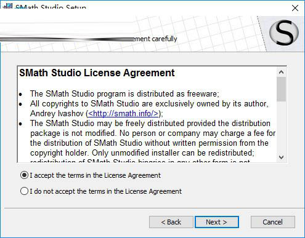Click the license scrollbar down arrow
Image resolution: width=305 pixels, height=238 pixels.
[x=281, y=157]
